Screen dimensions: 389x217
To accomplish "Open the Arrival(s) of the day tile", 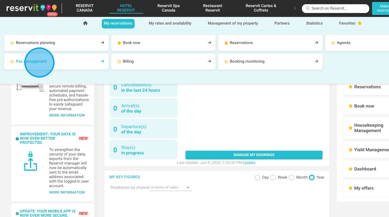I will (143, 108).
